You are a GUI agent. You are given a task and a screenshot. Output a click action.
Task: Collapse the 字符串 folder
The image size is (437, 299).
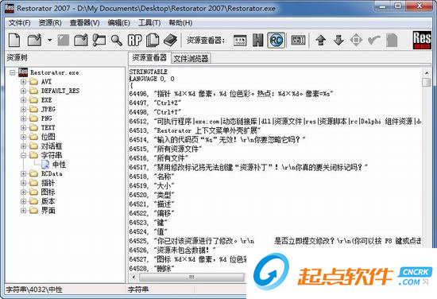coord(23,155)
